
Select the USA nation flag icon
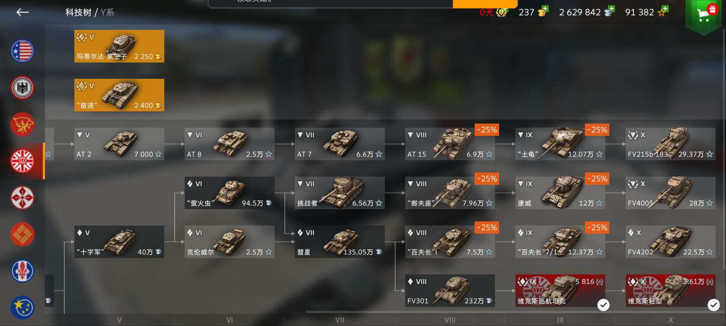(x=22, y=51)
